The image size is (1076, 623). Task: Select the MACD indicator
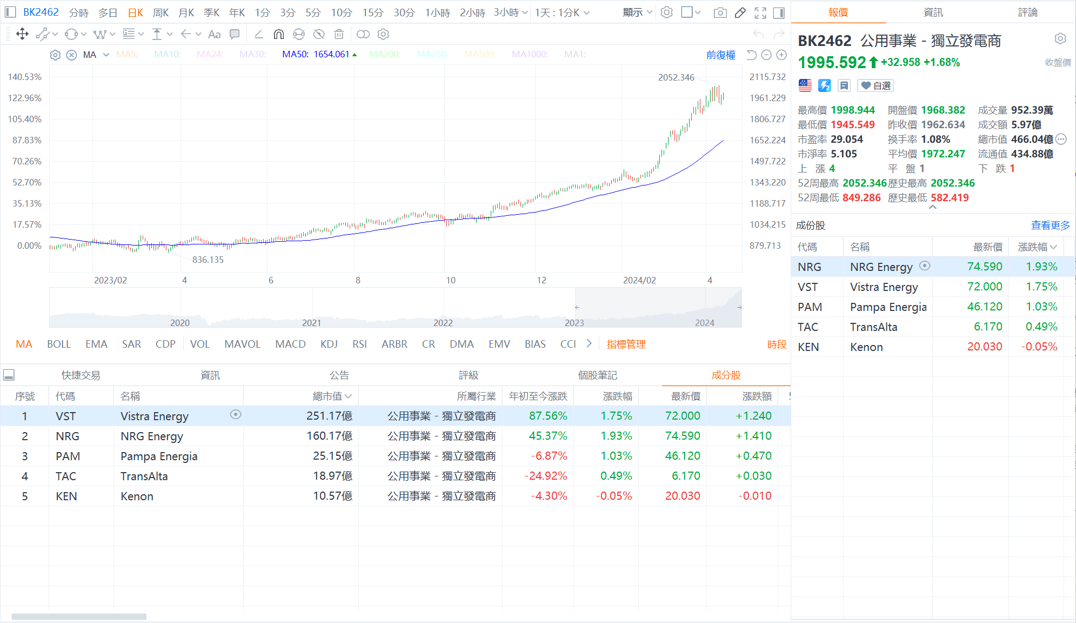tap(290, 344)
